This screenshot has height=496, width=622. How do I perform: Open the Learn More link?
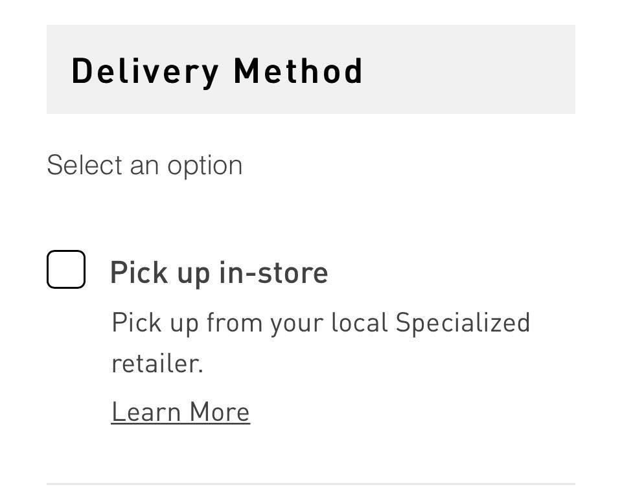(180, 412)
